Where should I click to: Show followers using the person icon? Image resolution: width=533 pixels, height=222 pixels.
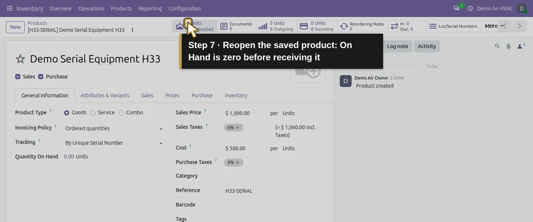click(521, 46)
